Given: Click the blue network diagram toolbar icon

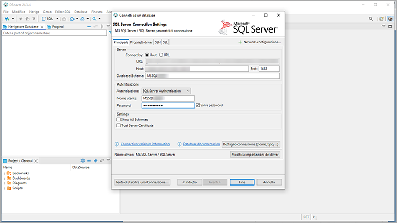Looking at the screenshot, I should coord(83,19).
